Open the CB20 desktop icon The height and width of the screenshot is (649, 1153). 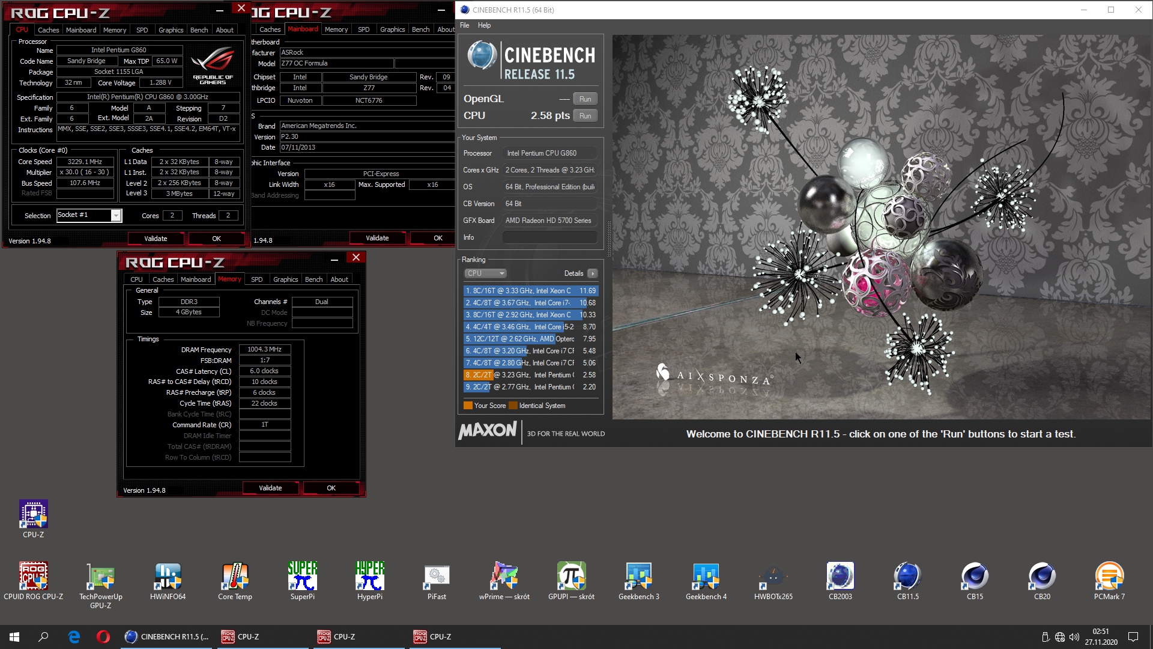click(x=1043, y=580)
